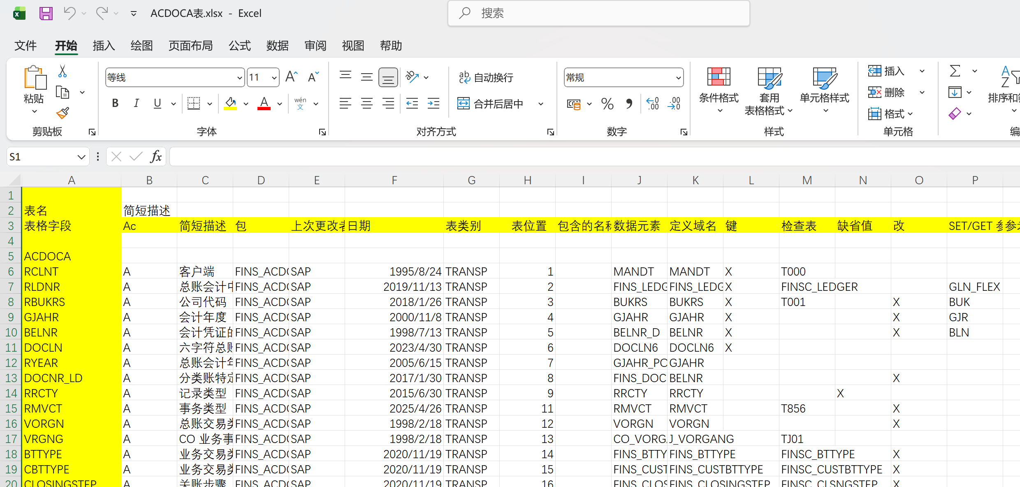Open the font name 等线 dropdown
Viewport: 1020px width, 487px height.
(239, 78)
